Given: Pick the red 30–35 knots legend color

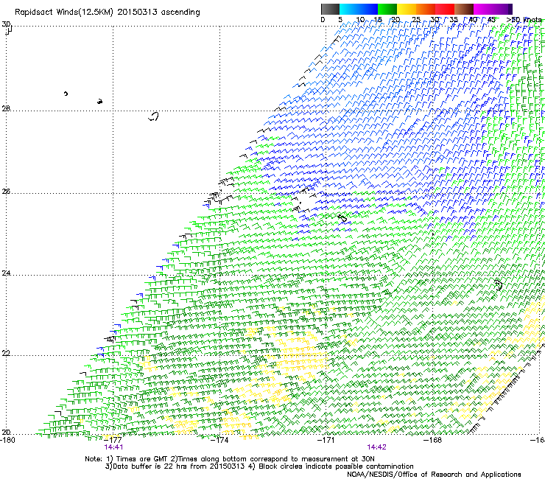Looking at the screenshot, I should tap(445, 9).
